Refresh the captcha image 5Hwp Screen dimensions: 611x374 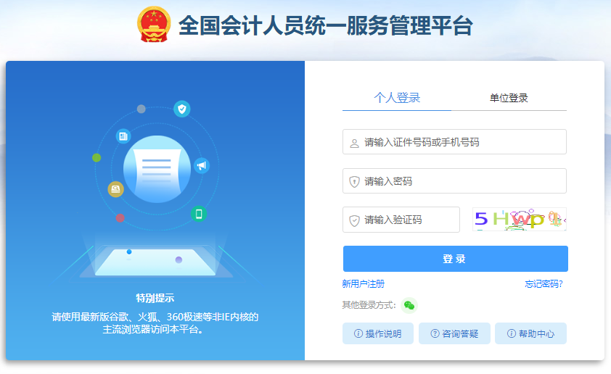point(520,220)
